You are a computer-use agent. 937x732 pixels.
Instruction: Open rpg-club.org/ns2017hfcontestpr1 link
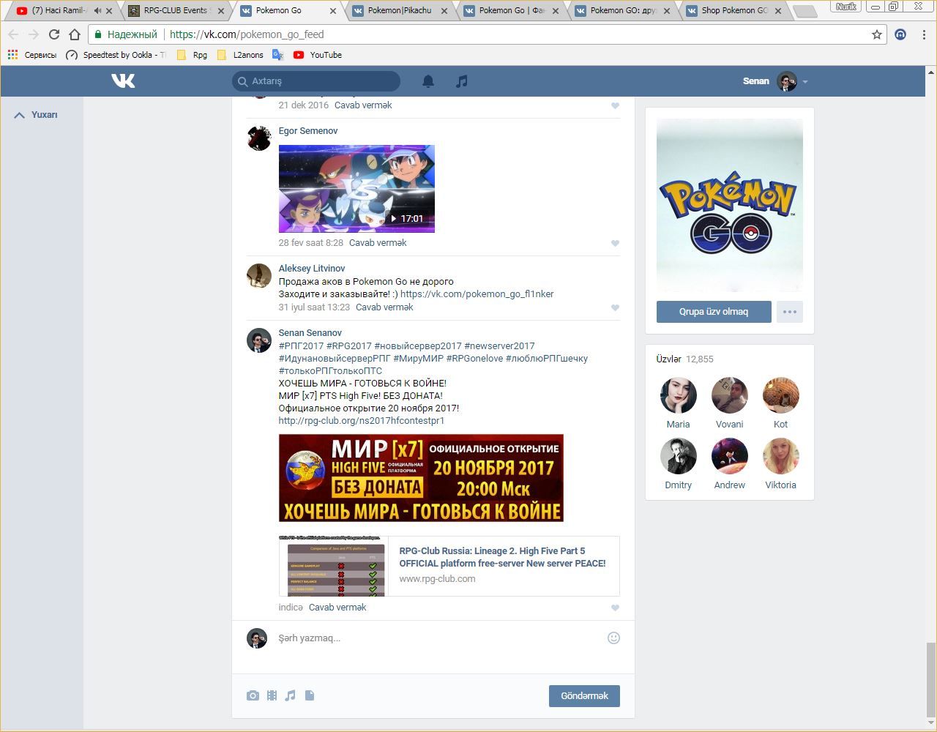[x=362, y=421]
